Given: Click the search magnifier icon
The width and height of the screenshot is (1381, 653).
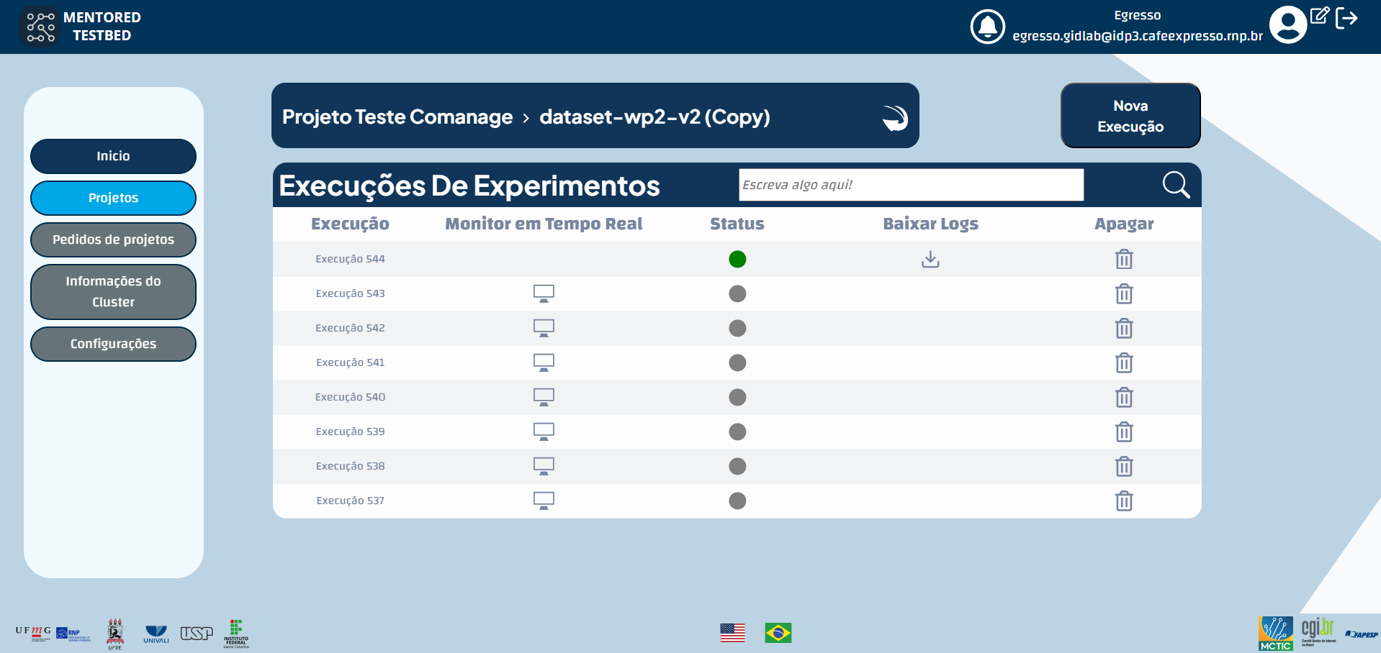Looking at the screenshot, I should [x=1175, y=185].
